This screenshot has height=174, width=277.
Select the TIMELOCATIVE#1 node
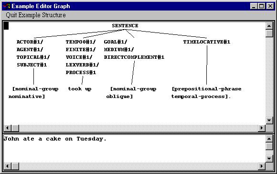coord(206,42)
